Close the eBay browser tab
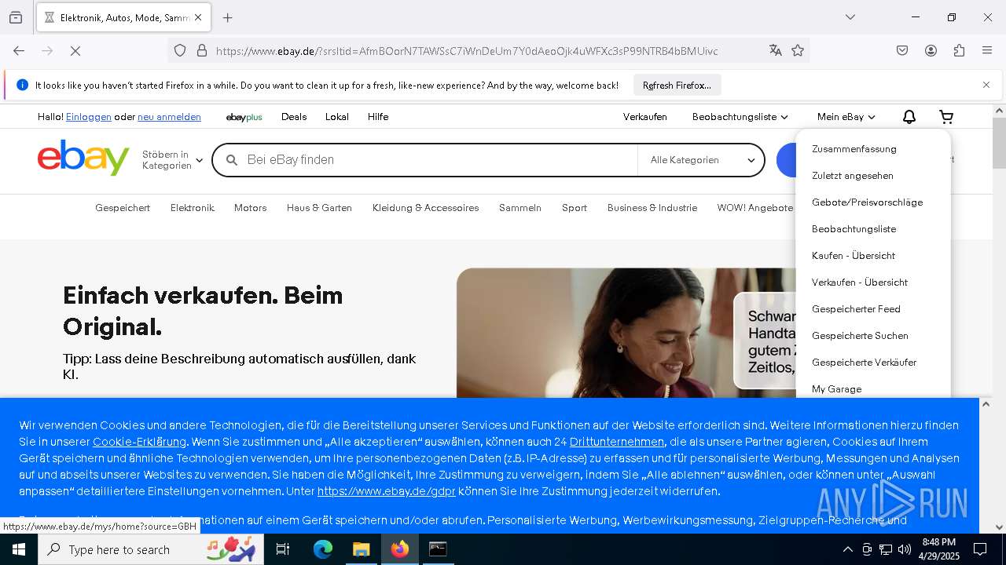 pos(197,17)
